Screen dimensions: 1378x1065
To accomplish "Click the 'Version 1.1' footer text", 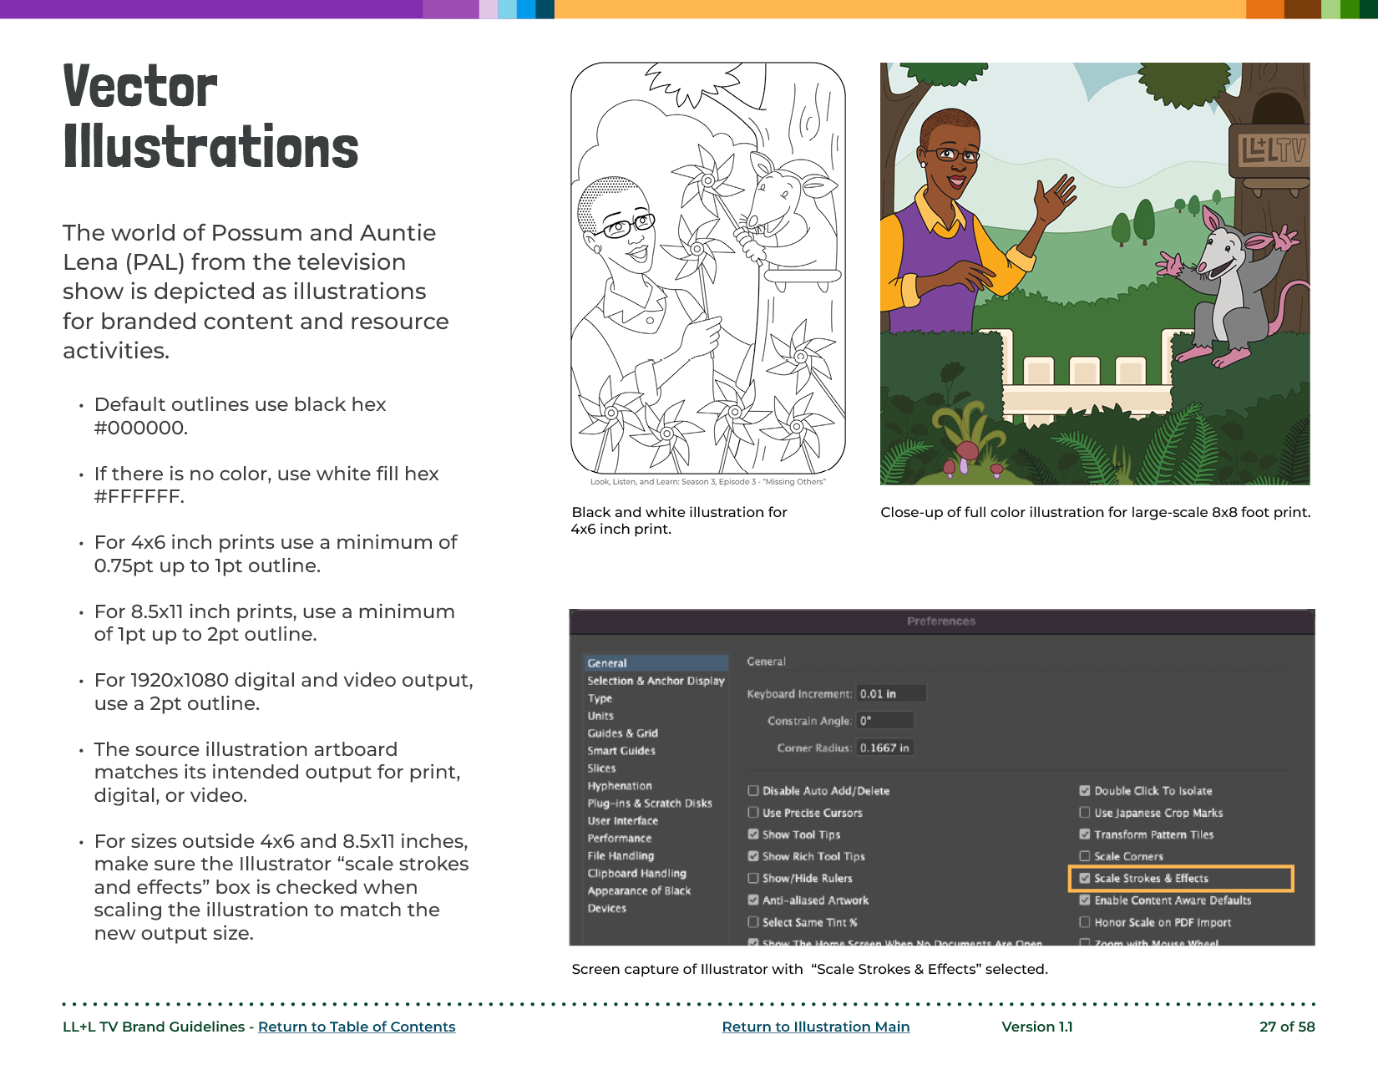I will (x=1037, y=1027).
